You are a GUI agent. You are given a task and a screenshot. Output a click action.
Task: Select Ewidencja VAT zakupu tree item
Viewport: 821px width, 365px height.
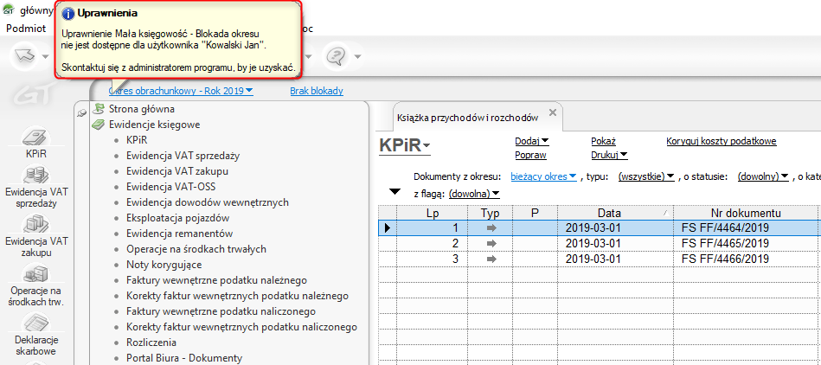(x=177, y=171)
